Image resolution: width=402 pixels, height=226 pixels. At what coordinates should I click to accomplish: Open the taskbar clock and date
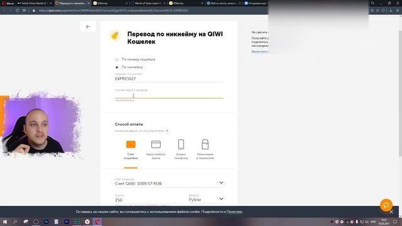[x=384, y=222]
